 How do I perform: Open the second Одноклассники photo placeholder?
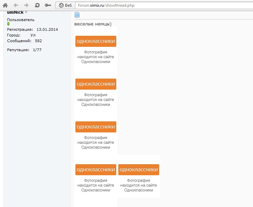pyautogui.click(x=96, y=84)
